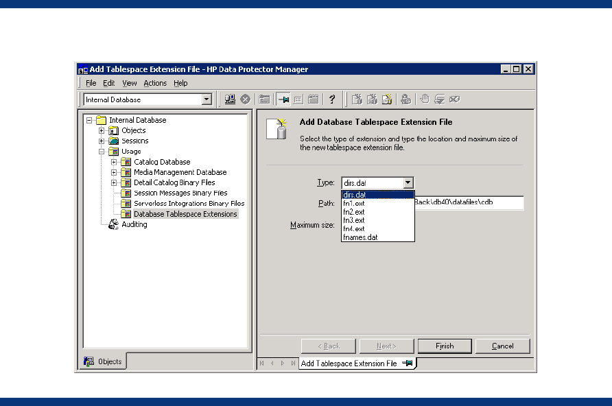The height and width of the screenshot is (406, 612).
Task: Click the hand icon in toolbar
Action: (x=424, y=99)
